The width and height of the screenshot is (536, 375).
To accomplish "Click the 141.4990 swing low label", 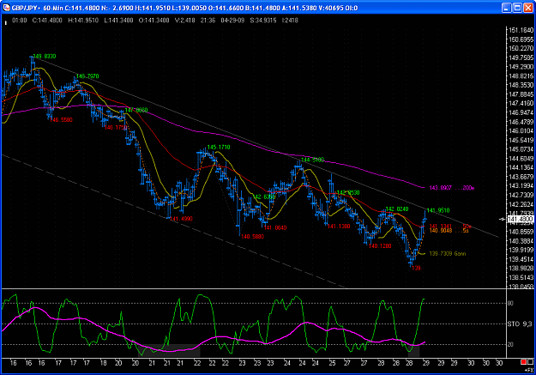I will pyautogui.click(x=181, y=219).
